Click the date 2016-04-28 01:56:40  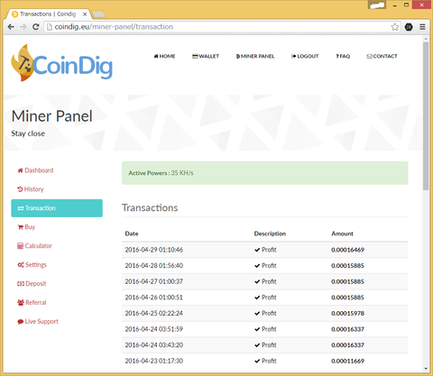click(x=154, y=266)
